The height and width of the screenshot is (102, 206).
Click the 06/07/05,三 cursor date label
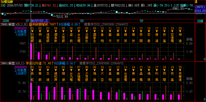coord(40,21)
